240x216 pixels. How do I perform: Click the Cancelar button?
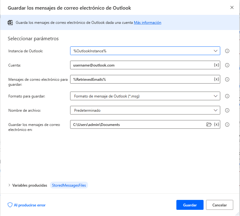tap(220, 205)
